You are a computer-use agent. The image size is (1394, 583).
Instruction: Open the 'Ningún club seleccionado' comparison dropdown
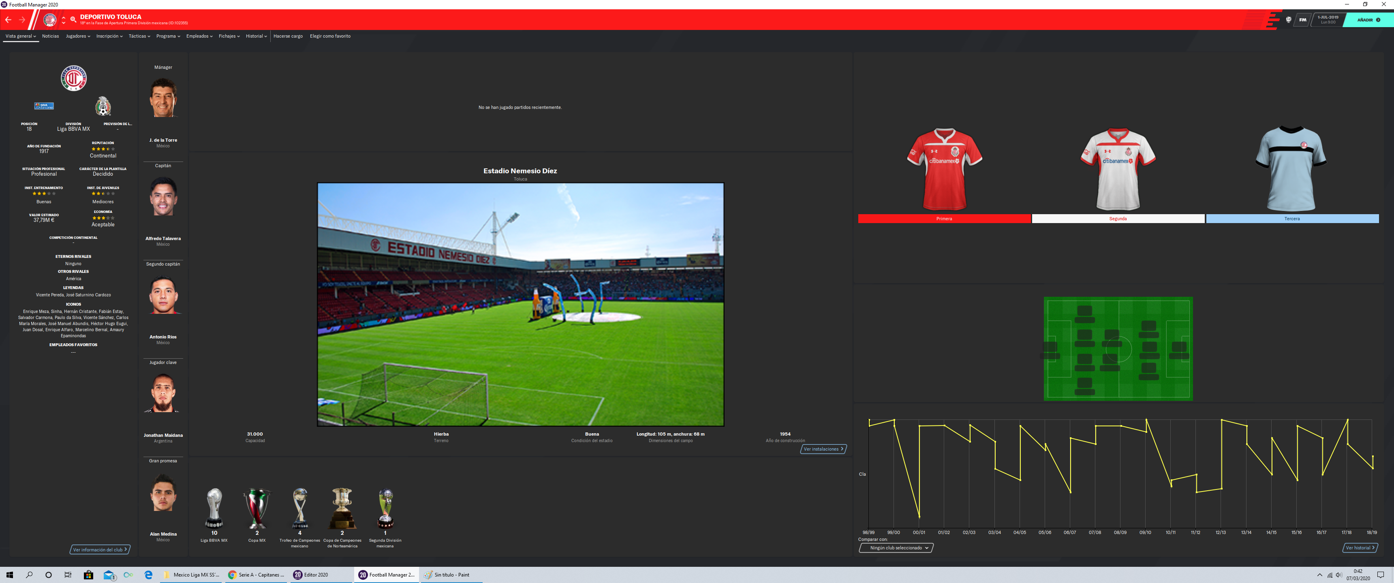click(896, 548)
